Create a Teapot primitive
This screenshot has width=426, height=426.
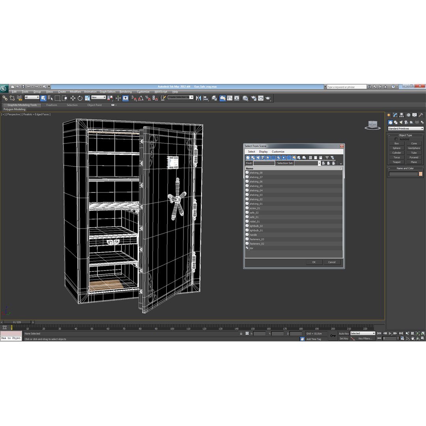396,162
